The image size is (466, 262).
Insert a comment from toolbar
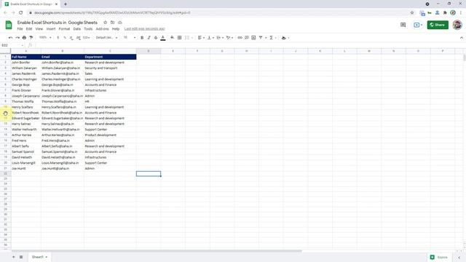tap(247, 38)
